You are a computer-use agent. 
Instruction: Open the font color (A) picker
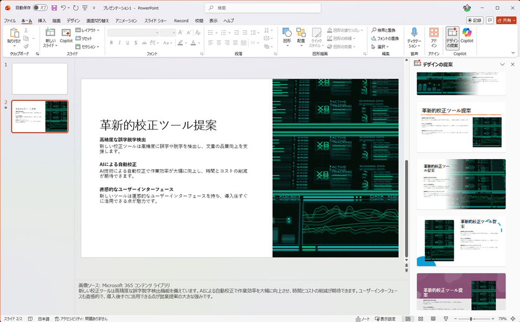tap(194, 43)
